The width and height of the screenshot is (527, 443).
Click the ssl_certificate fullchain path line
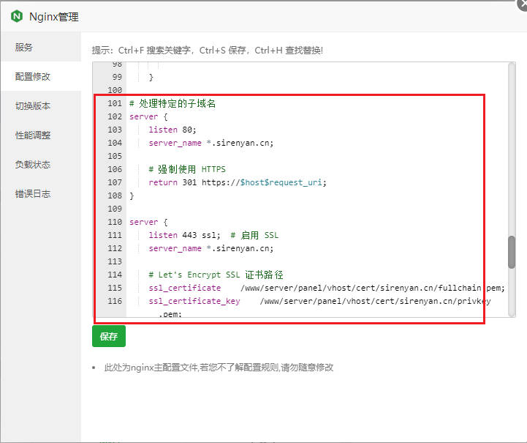(x=327, y=288)
